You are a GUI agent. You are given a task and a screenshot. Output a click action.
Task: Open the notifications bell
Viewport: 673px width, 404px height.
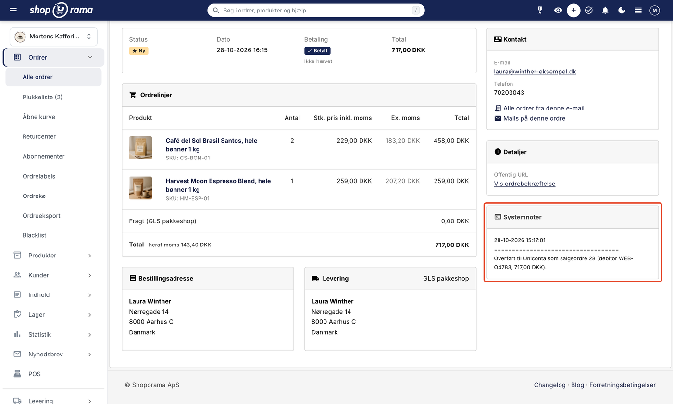605,10
